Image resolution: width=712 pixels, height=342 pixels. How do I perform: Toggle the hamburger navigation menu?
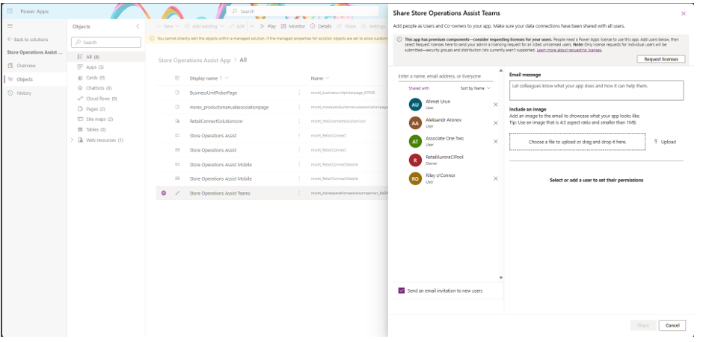click(10, 26)
